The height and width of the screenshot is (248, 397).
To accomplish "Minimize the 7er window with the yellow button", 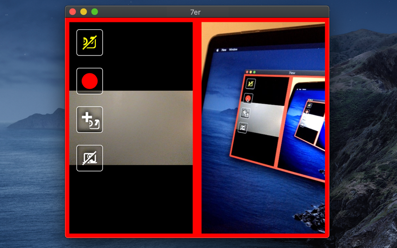I will pos(83,11).
